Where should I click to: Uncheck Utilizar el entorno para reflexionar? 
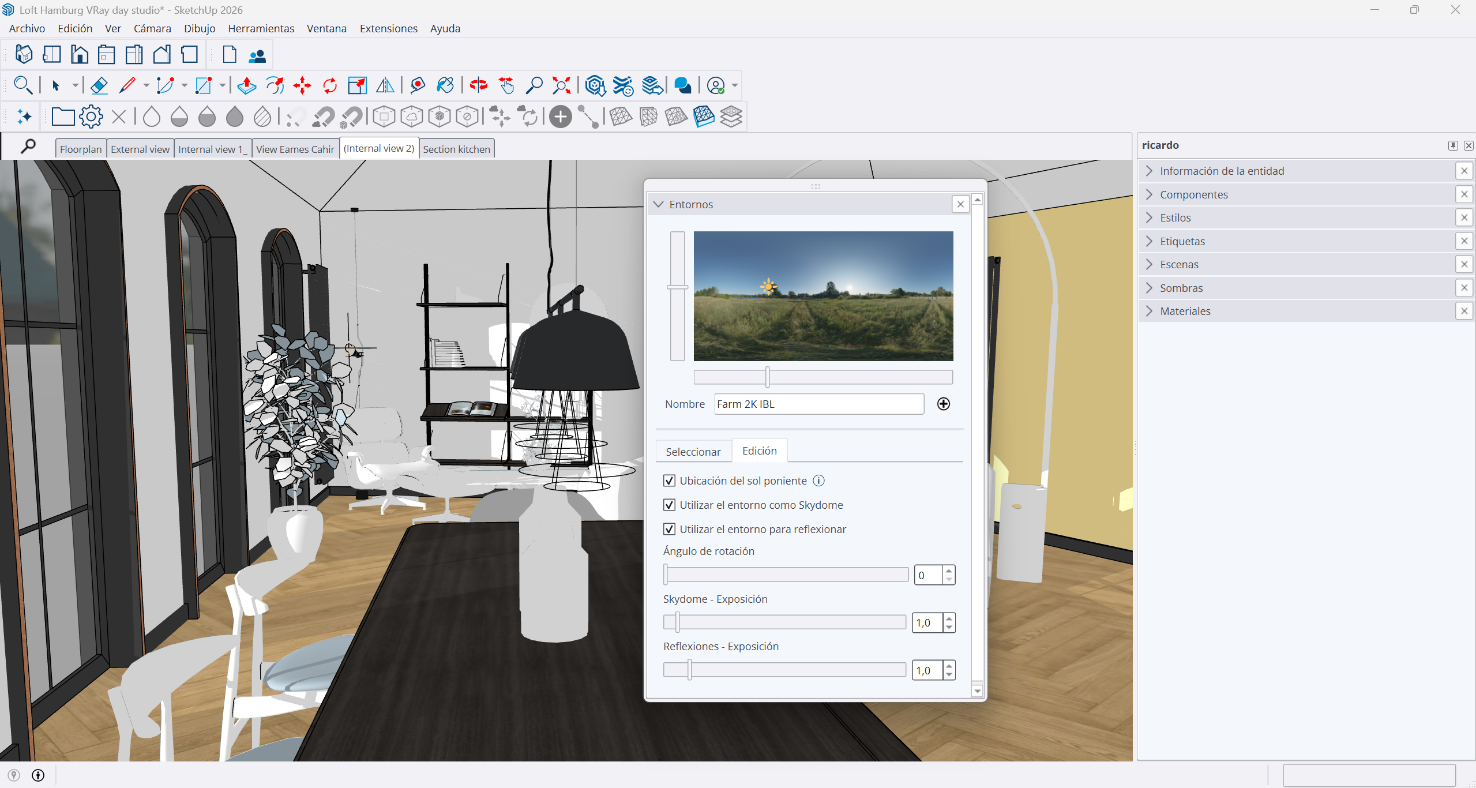670,529
